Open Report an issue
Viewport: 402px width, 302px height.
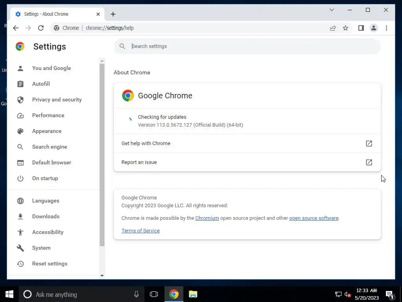point(247,162)
